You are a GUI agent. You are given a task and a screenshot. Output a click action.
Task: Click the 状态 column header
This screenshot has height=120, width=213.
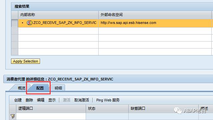[x=107, y=108]
